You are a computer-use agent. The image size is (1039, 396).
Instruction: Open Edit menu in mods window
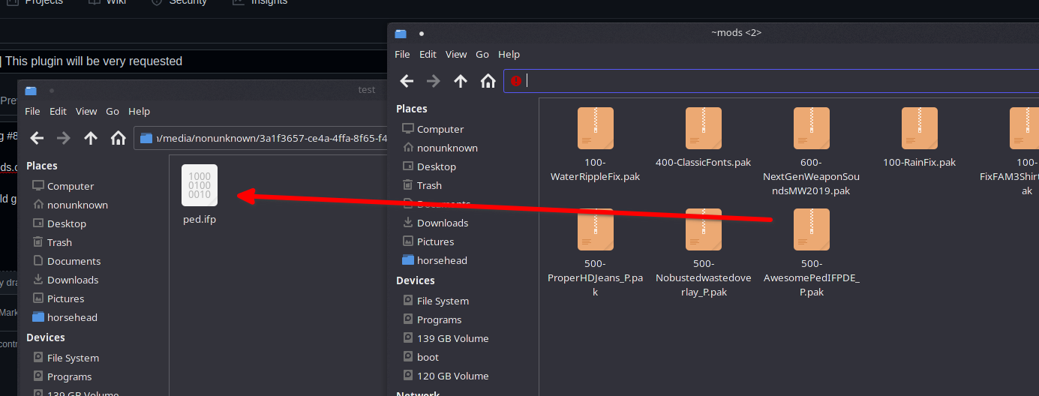point(428,54)
